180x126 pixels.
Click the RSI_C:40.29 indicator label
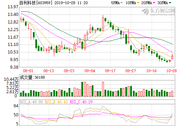point(81,102)
